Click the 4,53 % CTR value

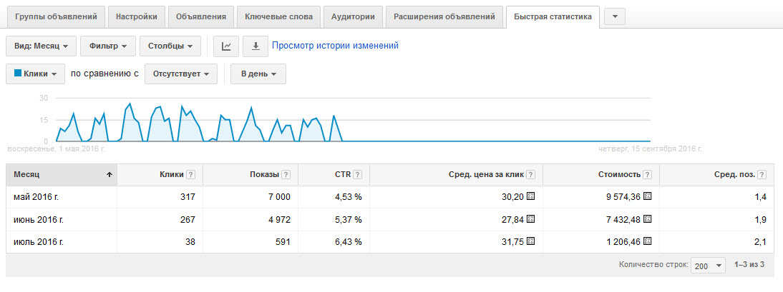pyautogui.click(x=348, y=197)
